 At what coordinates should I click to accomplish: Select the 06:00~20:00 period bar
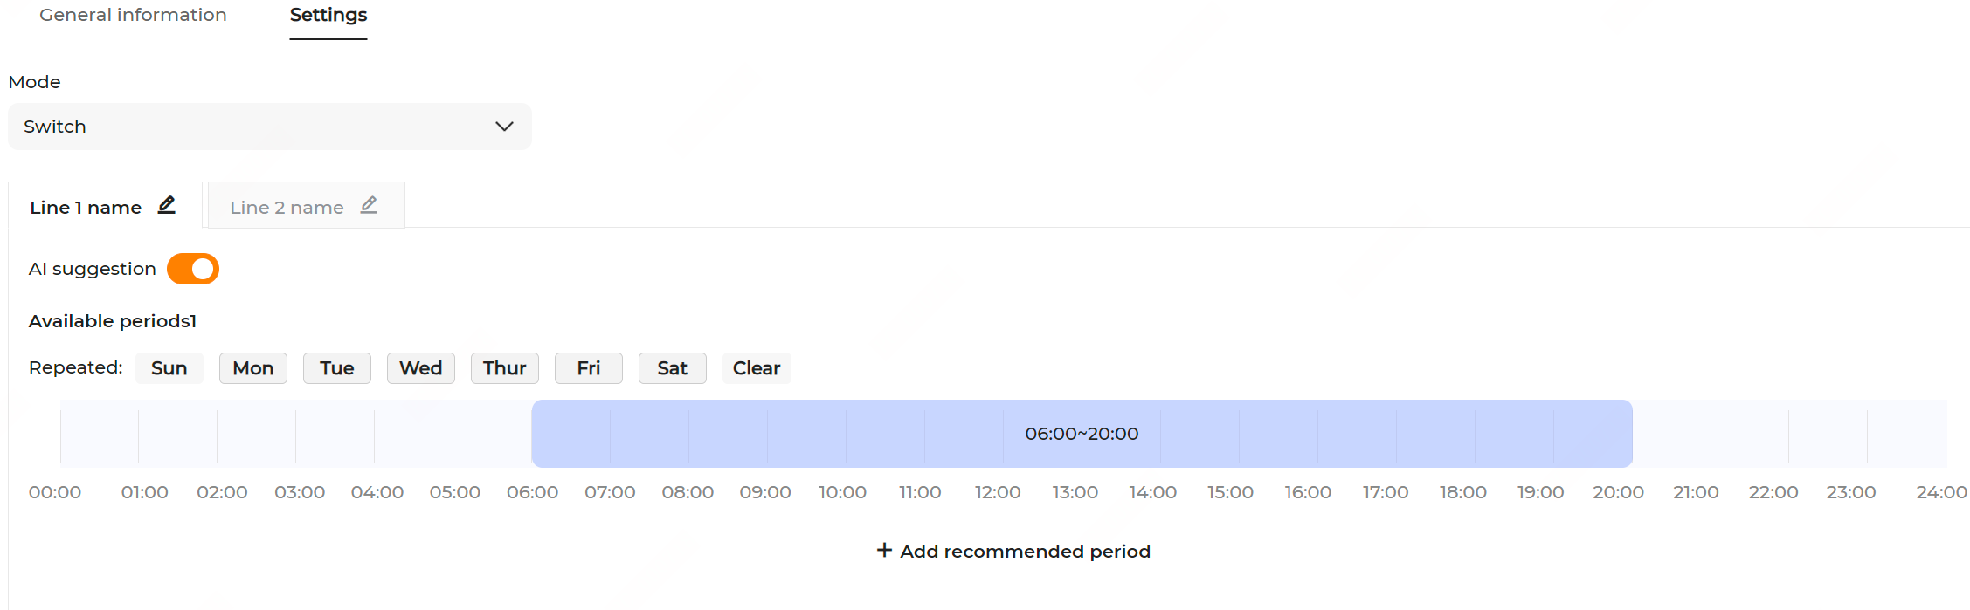click(1082, 434)
